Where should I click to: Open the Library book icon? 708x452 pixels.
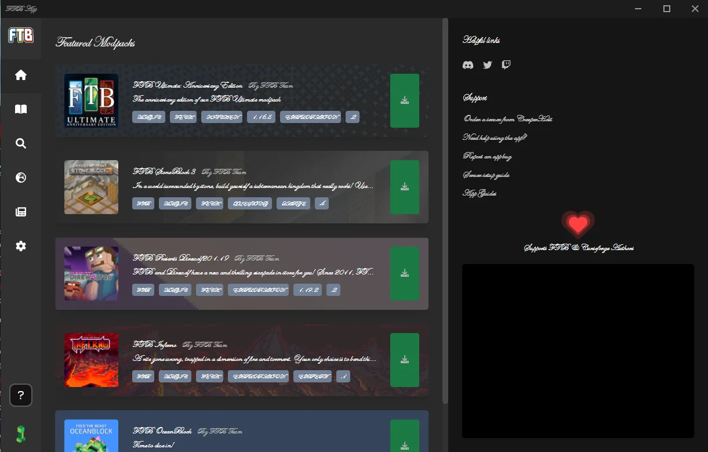point(21,109)
